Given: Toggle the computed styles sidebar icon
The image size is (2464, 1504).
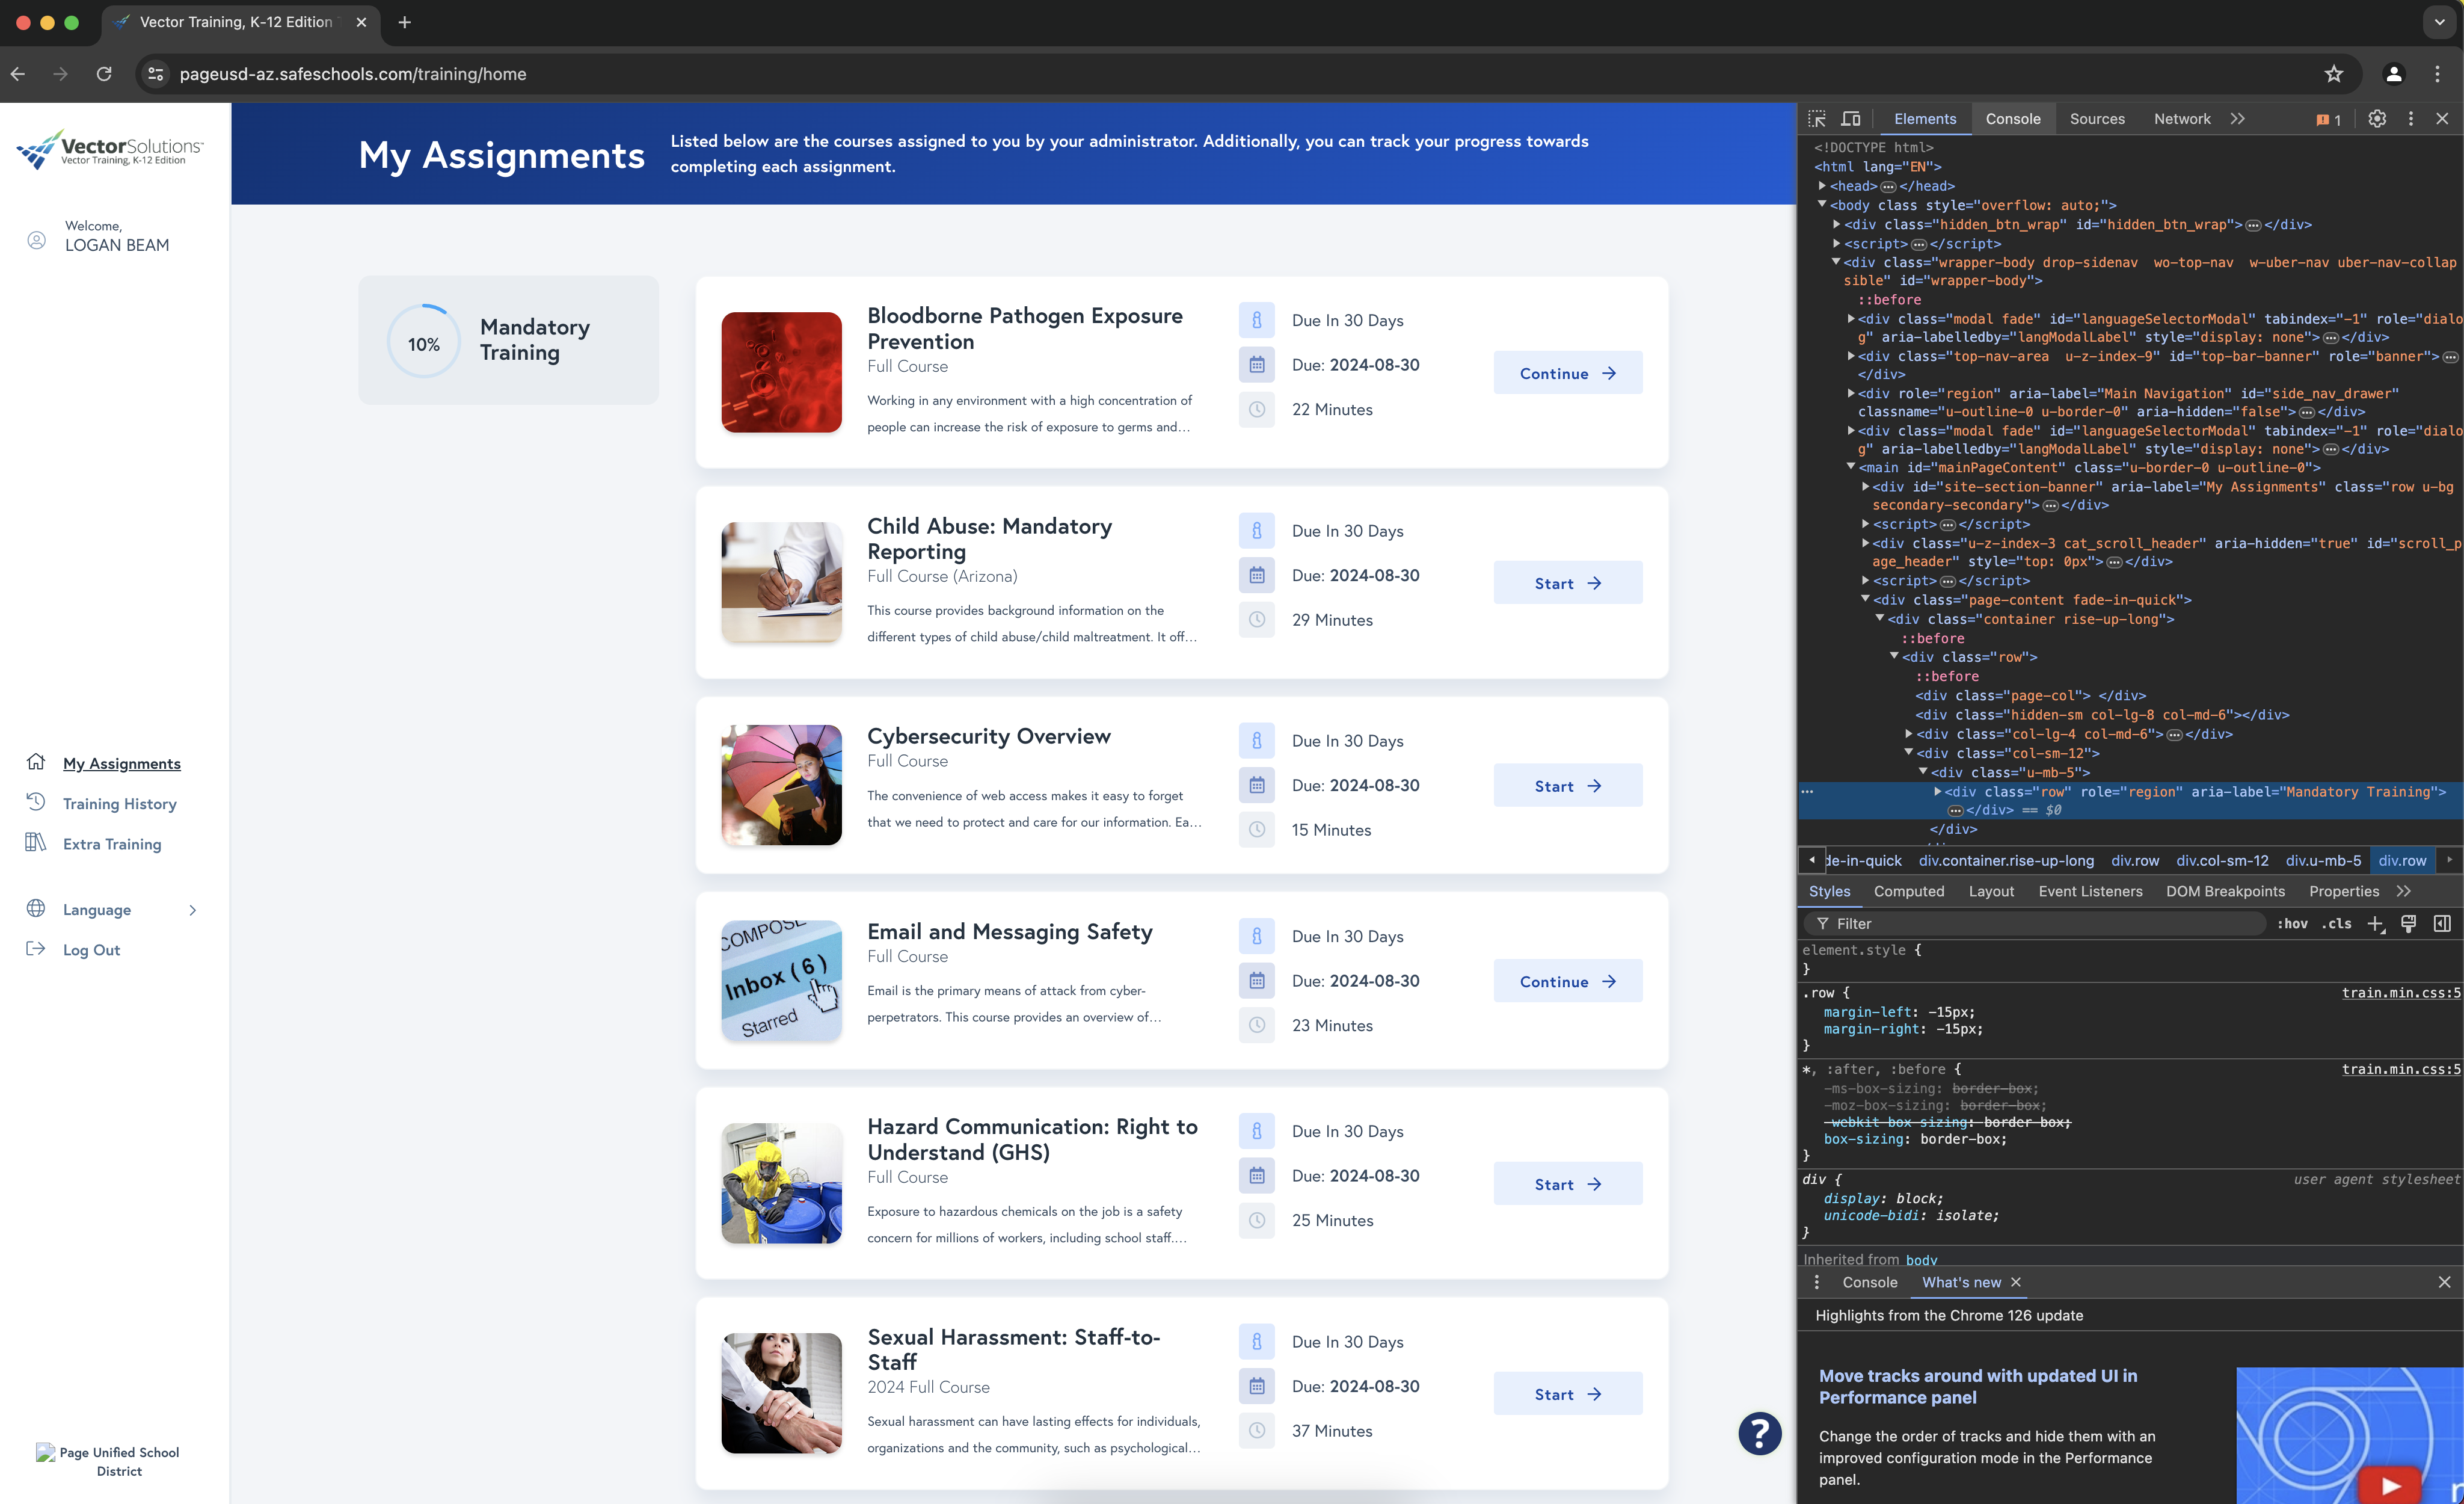Looking at the screenshot, I should click(x=2442, y=924).
